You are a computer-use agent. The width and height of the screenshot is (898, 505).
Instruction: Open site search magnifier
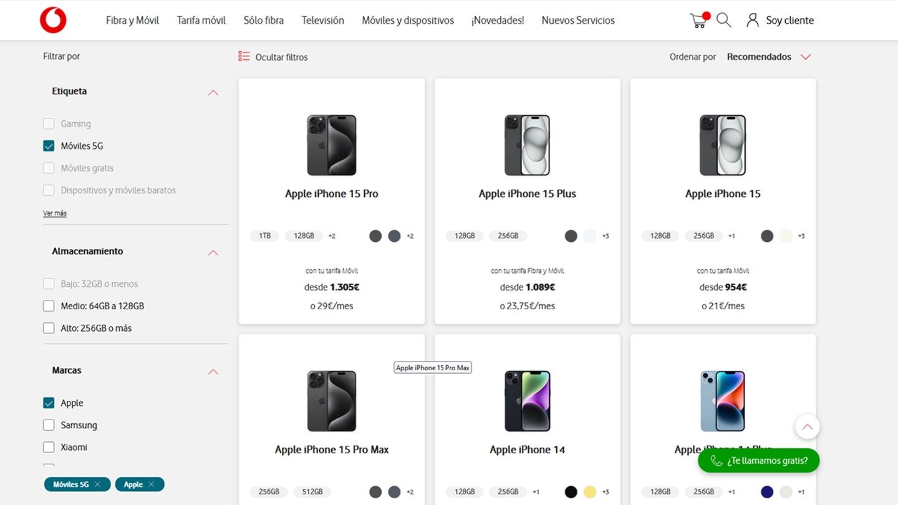coord(723,20)
